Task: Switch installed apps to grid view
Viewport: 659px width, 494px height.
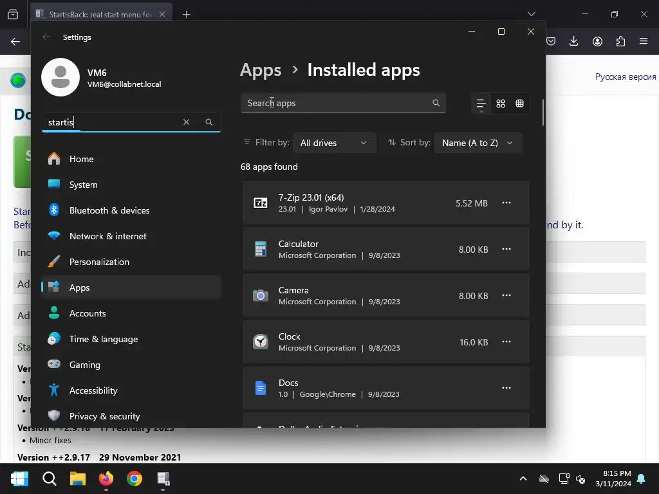Action: click(501, 104)
